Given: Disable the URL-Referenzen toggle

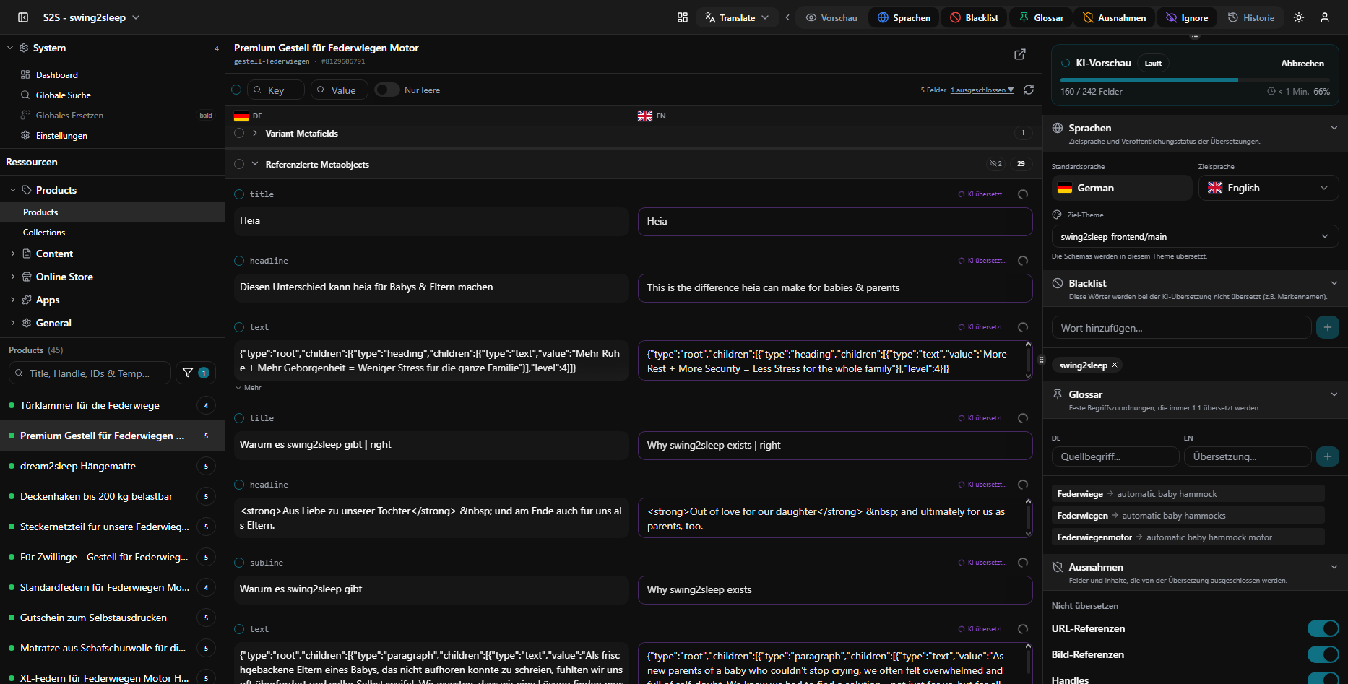Looking at the screenshot, I should 1323,628.
